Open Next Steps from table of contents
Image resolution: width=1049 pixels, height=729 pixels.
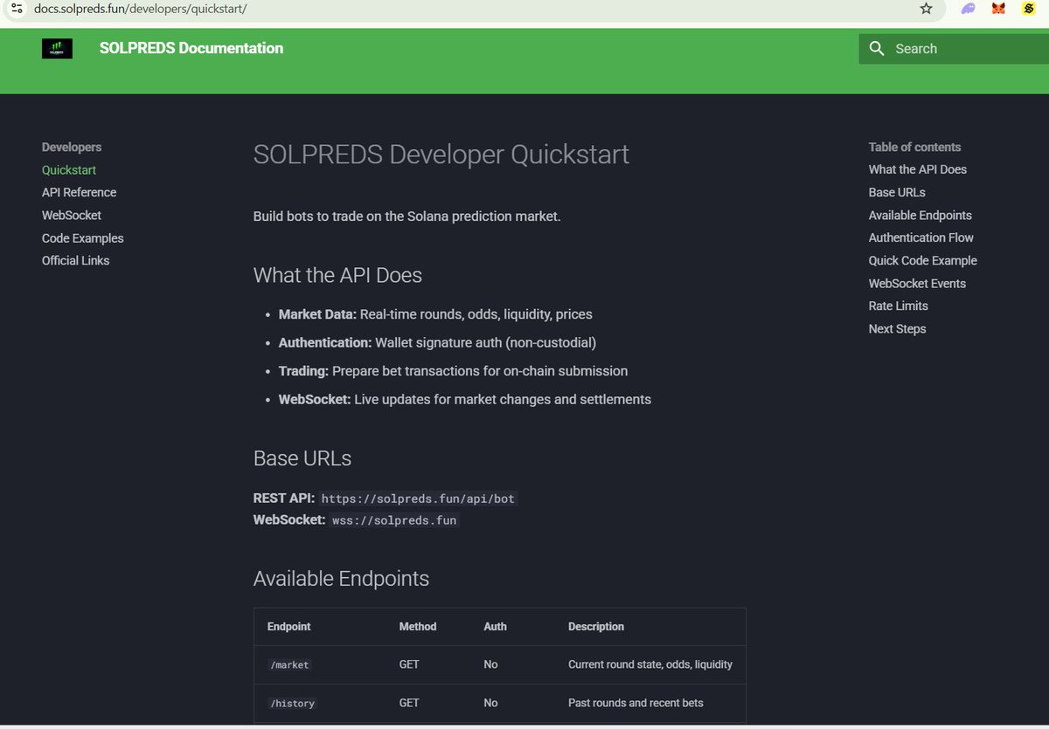click(x=897, y=328)
